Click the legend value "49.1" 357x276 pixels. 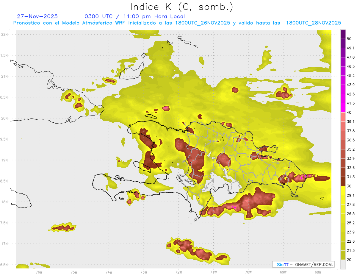tap(350, 48)
